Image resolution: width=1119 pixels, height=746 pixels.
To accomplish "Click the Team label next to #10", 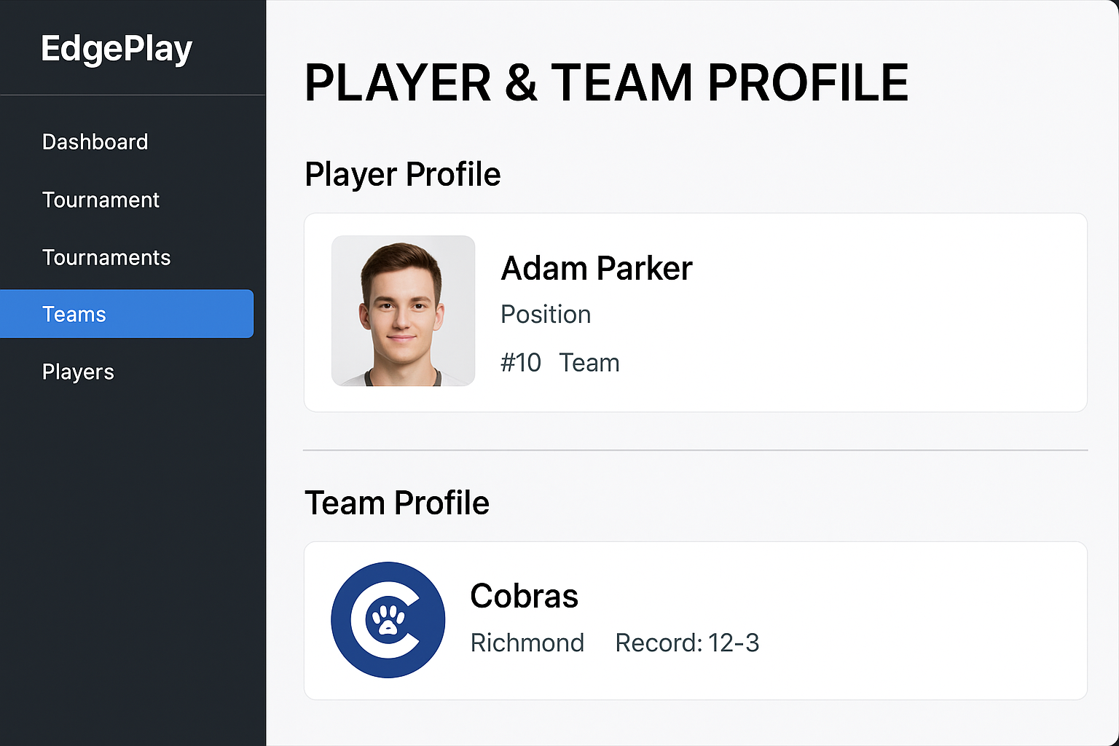I will coord(589,362).
